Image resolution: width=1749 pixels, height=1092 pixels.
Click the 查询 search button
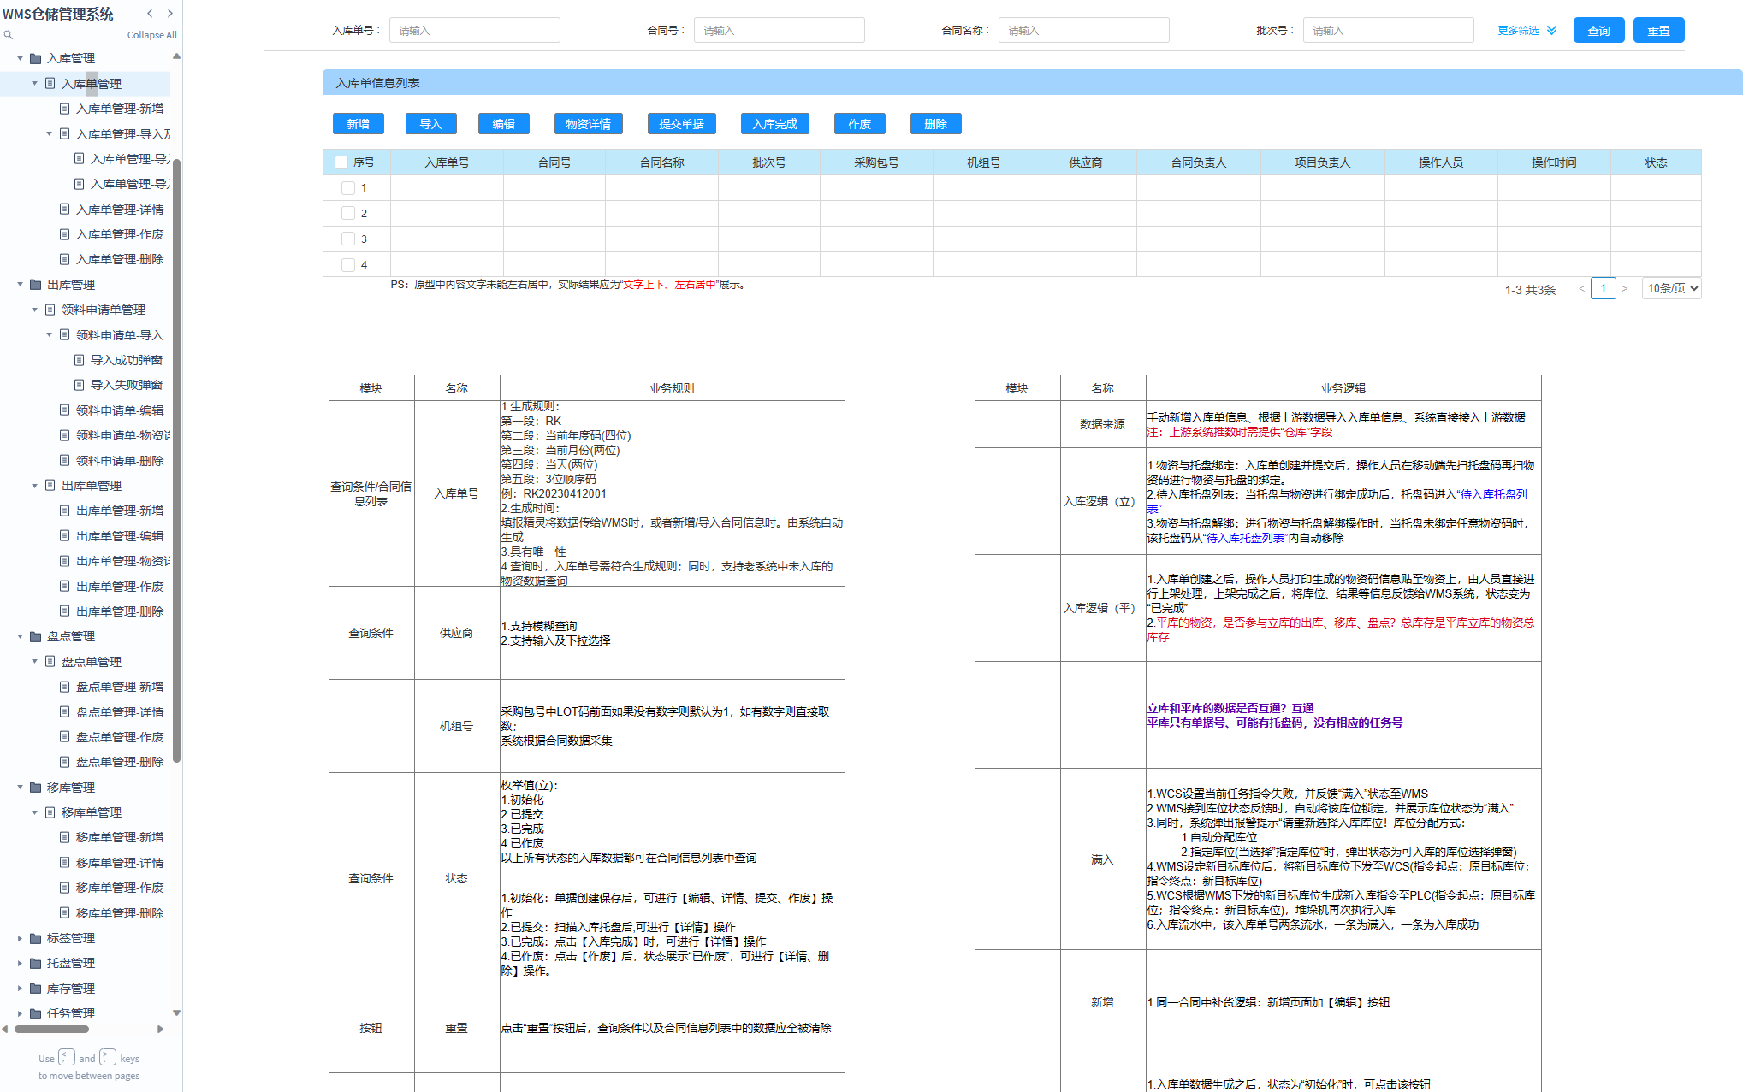pos(1598,30)
